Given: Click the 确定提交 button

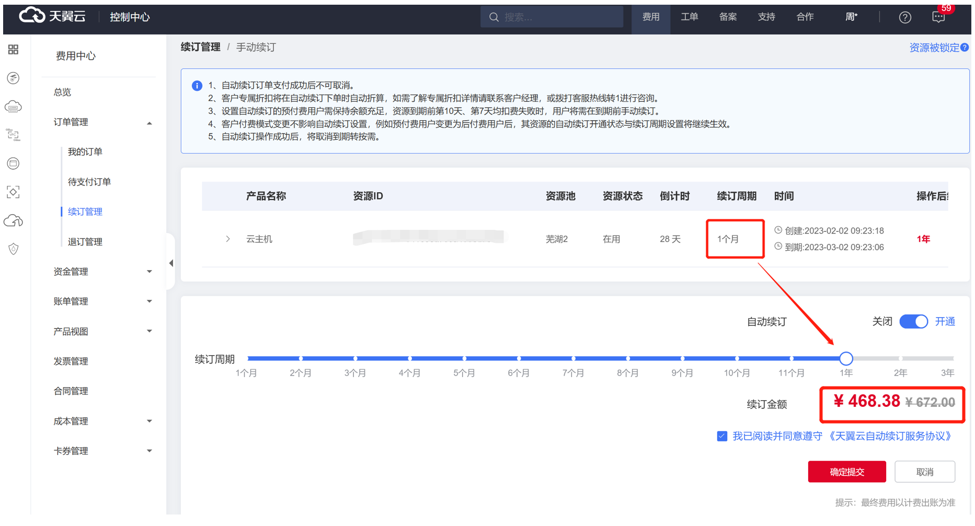Looking at the screenshot, I should (846, 472).
